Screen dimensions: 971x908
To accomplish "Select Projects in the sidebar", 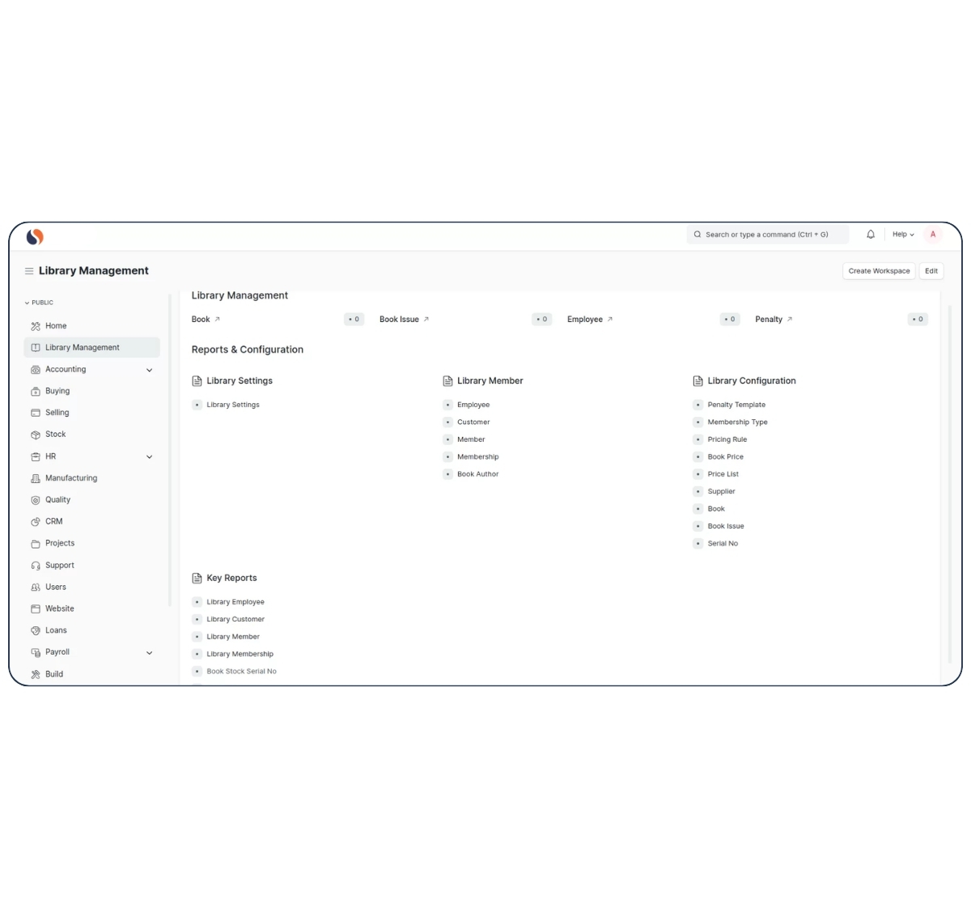I will pos(60,544).
